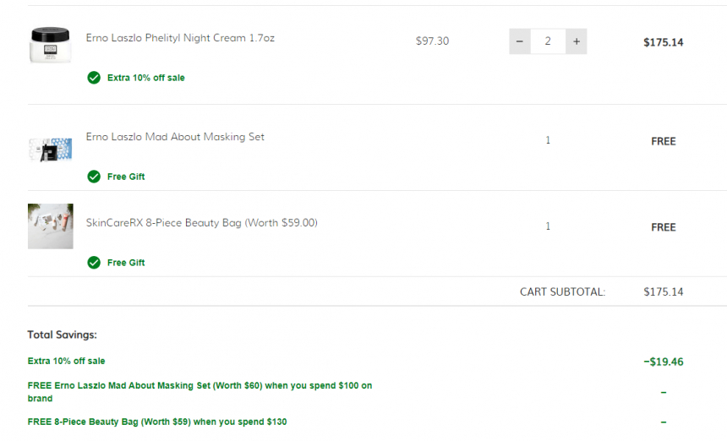Click the Free Gift label under Masking Set
This screenshot has width=727, height=441.
(x=126, y=177)
